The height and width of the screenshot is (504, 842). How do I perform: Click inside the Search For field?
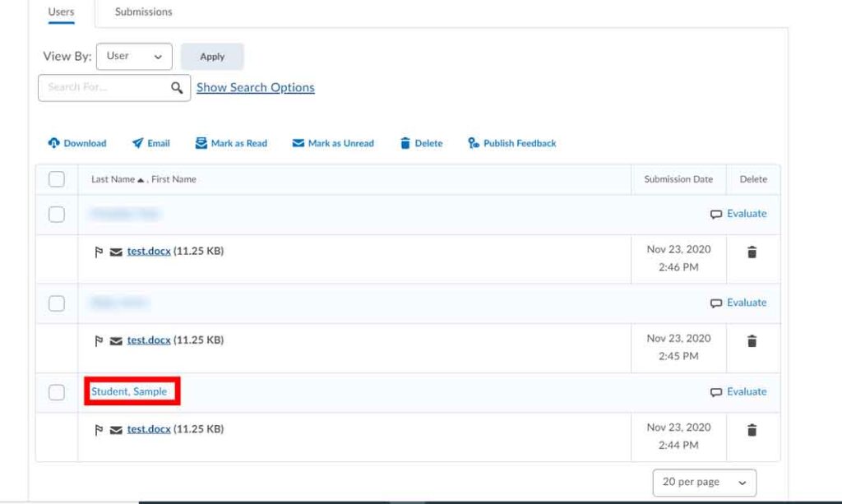(103, 87)
